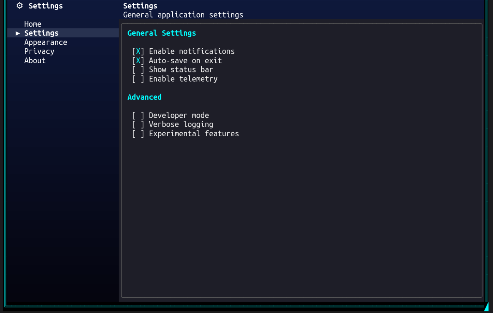
Task: Turn on Enable telemetry checkbox
Action: (138, 79)
